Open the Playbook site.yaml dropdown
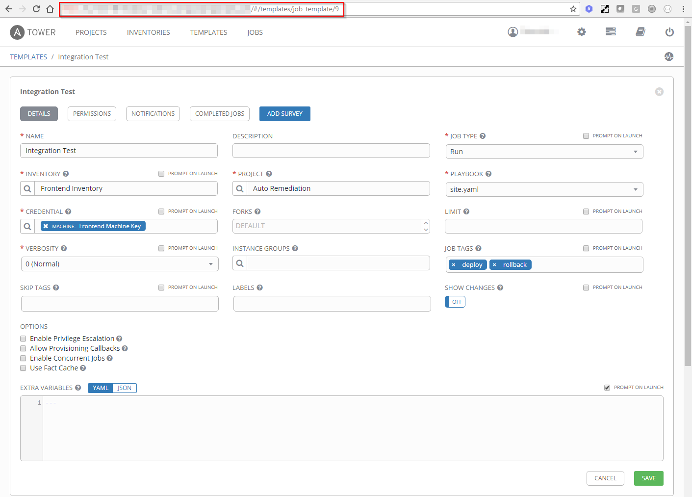Viewport: 692px width, 497px height. click(x=544, y=189)
